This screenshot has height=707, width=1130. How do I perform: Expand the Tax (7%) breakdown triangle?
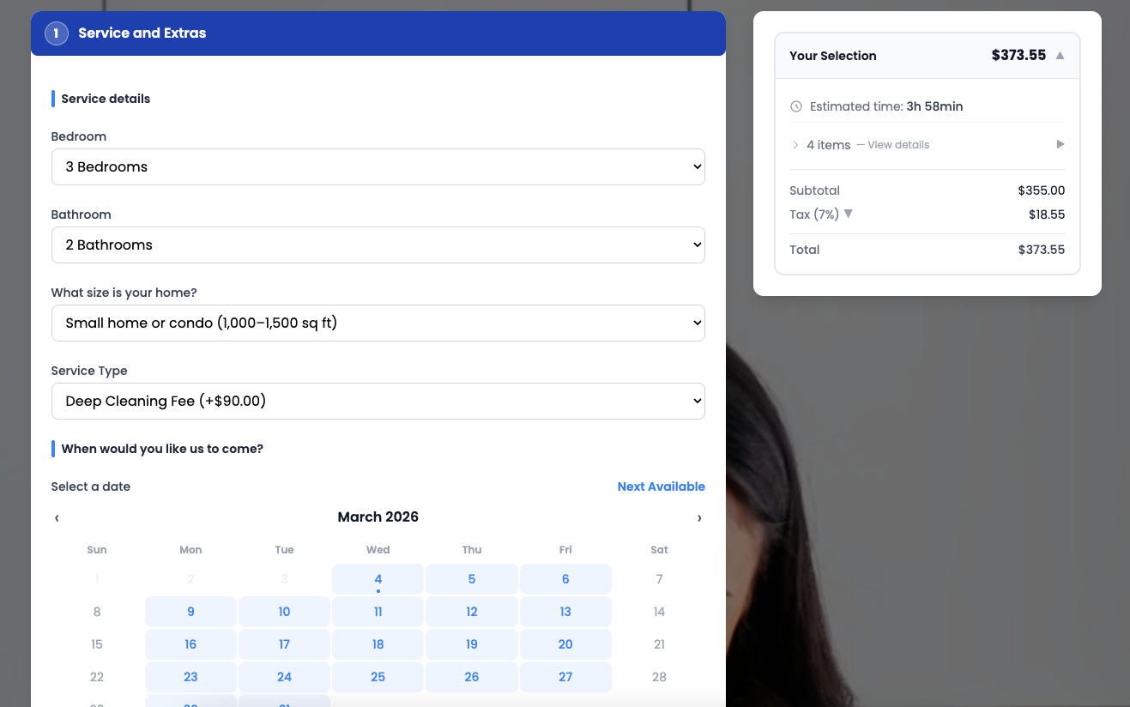[849, 214]
